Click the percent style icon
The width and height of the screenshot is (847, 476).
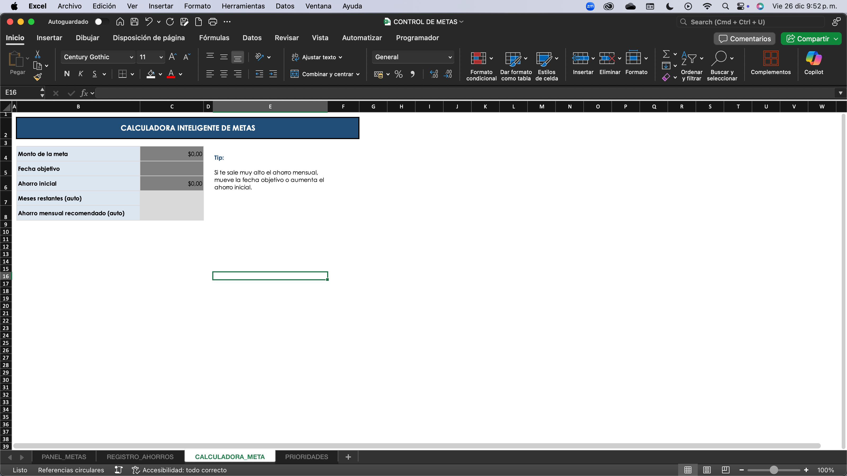click(398, 74)
